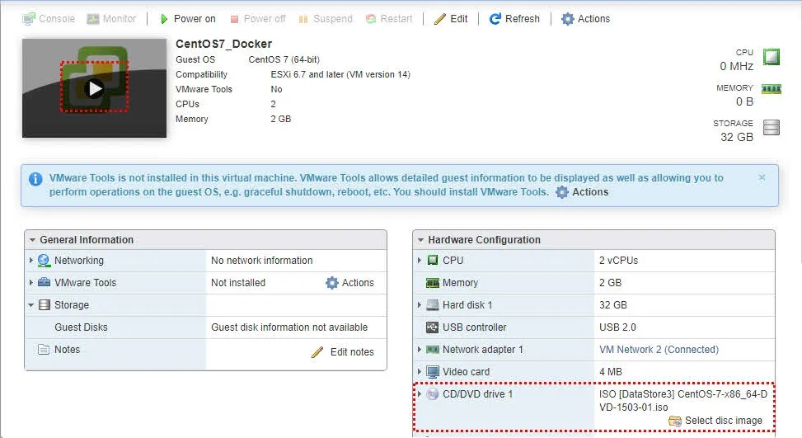Screen dimensions: 802x438
Task: Click the storage disk icon at top right
Action: pyautogui.click(x=771, y=127)
